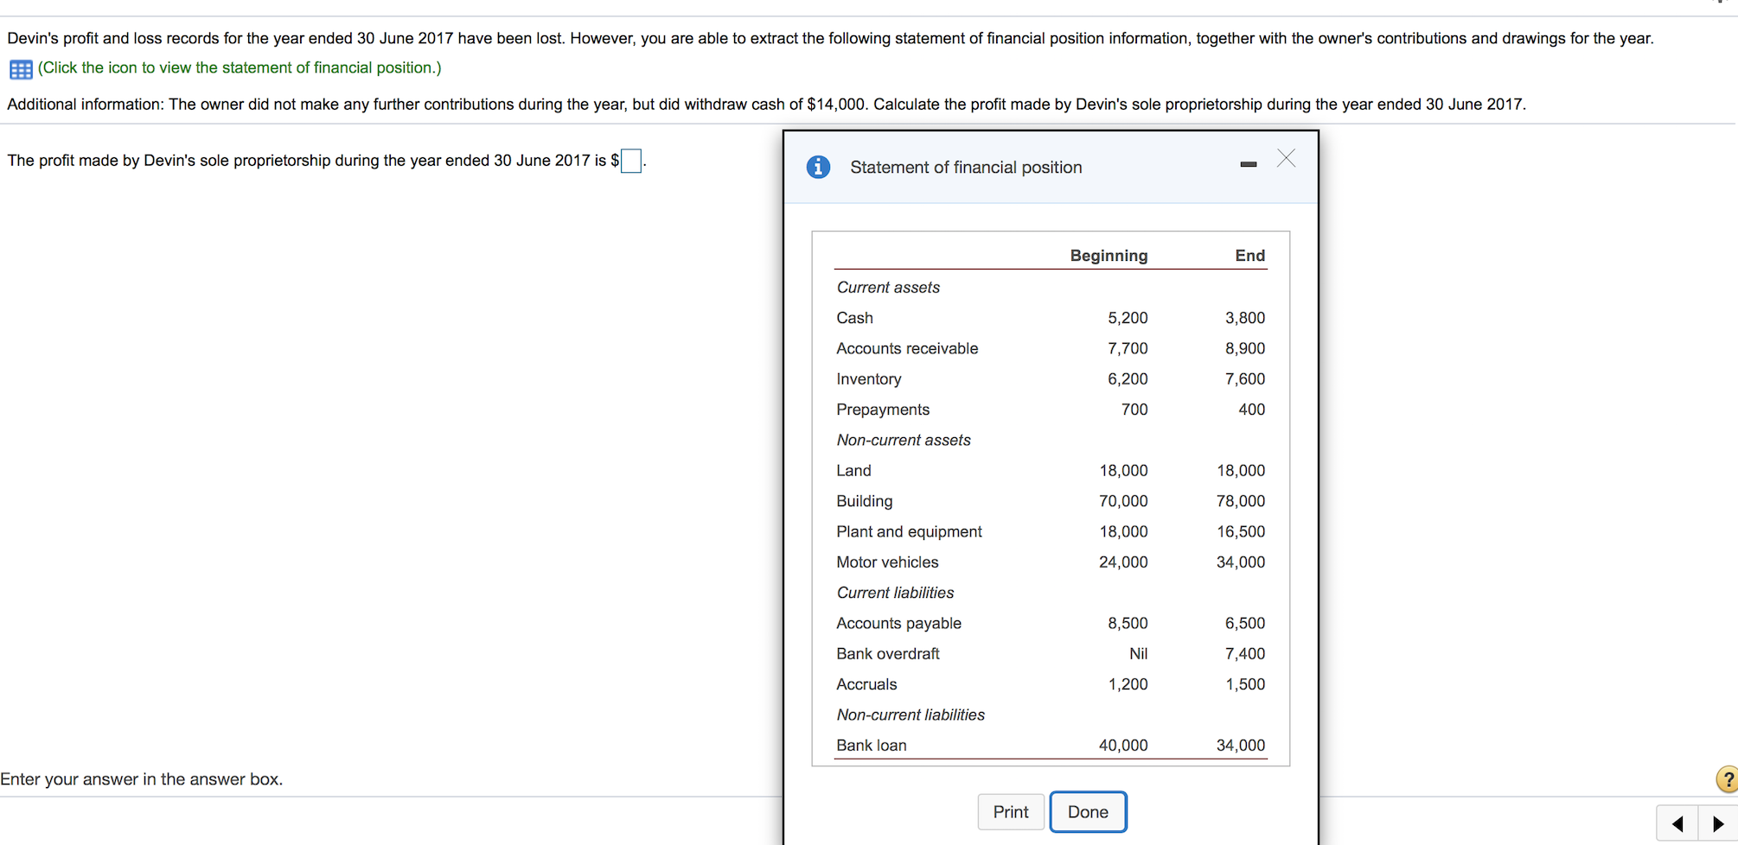The width and height of the screenshot is (1738, 845).
Task: Click Accounts payable end value 6,500
Action: (x=1244, y=623)
